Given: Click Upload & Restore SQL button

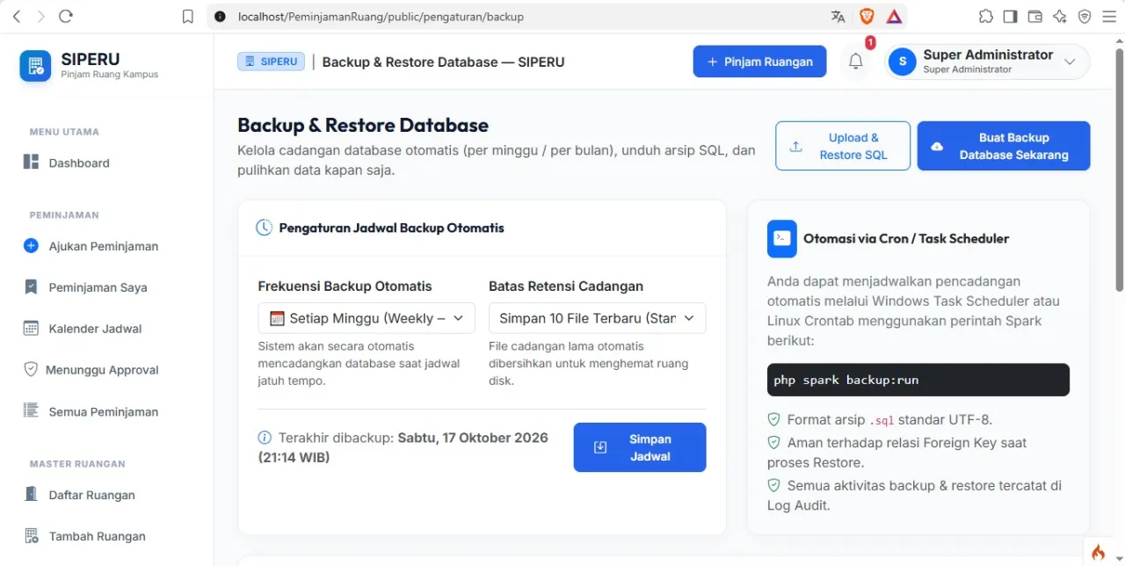Looking at the screenshot, I should click(x=843, y=146).
